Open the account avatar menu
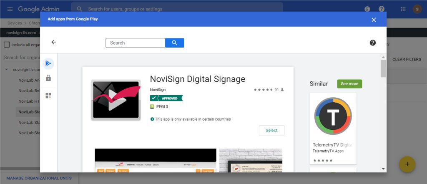This screenshot has height=184, width=427. tap(417, 9)
